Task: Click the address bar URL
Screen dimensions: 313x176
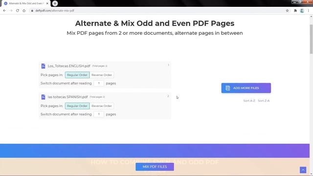Action: 55,11
